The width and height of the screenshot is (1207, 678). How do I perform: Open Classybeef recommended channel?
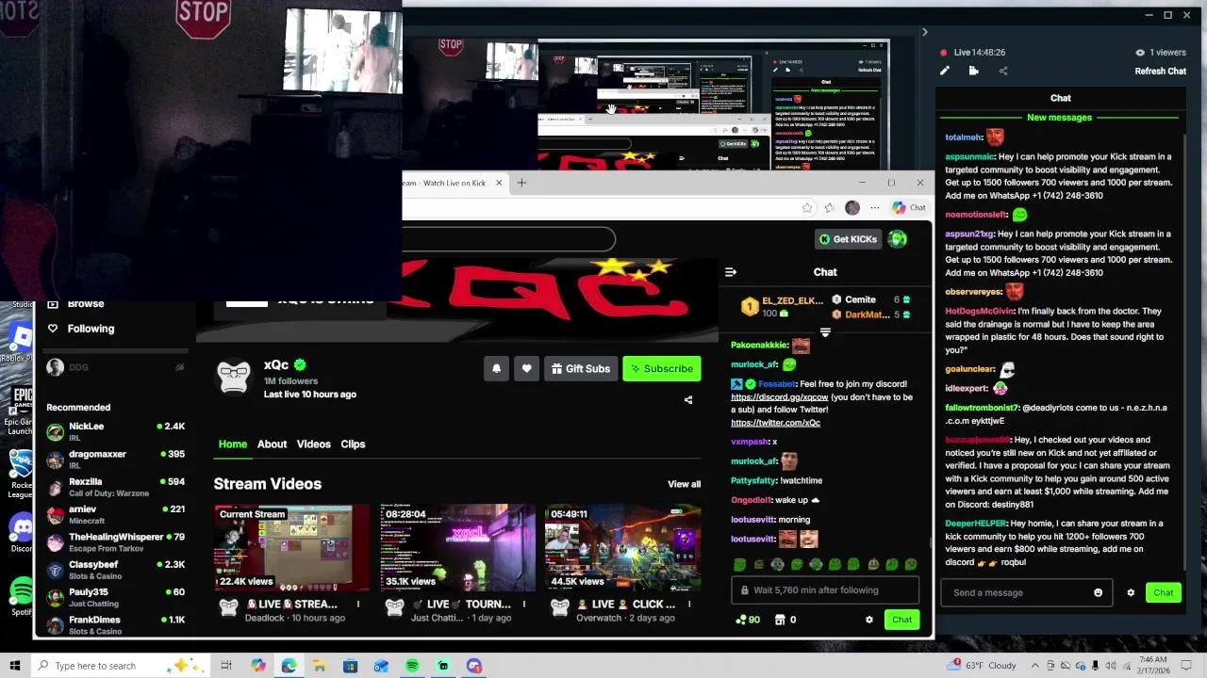tap(115, 570)
